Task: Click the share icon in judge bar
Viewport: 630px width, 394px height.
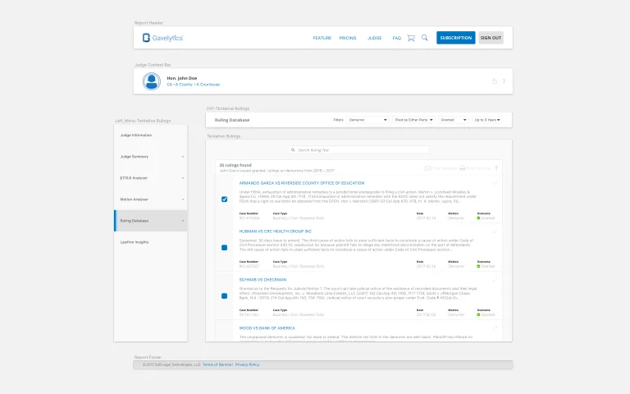Action: [494, 81]
